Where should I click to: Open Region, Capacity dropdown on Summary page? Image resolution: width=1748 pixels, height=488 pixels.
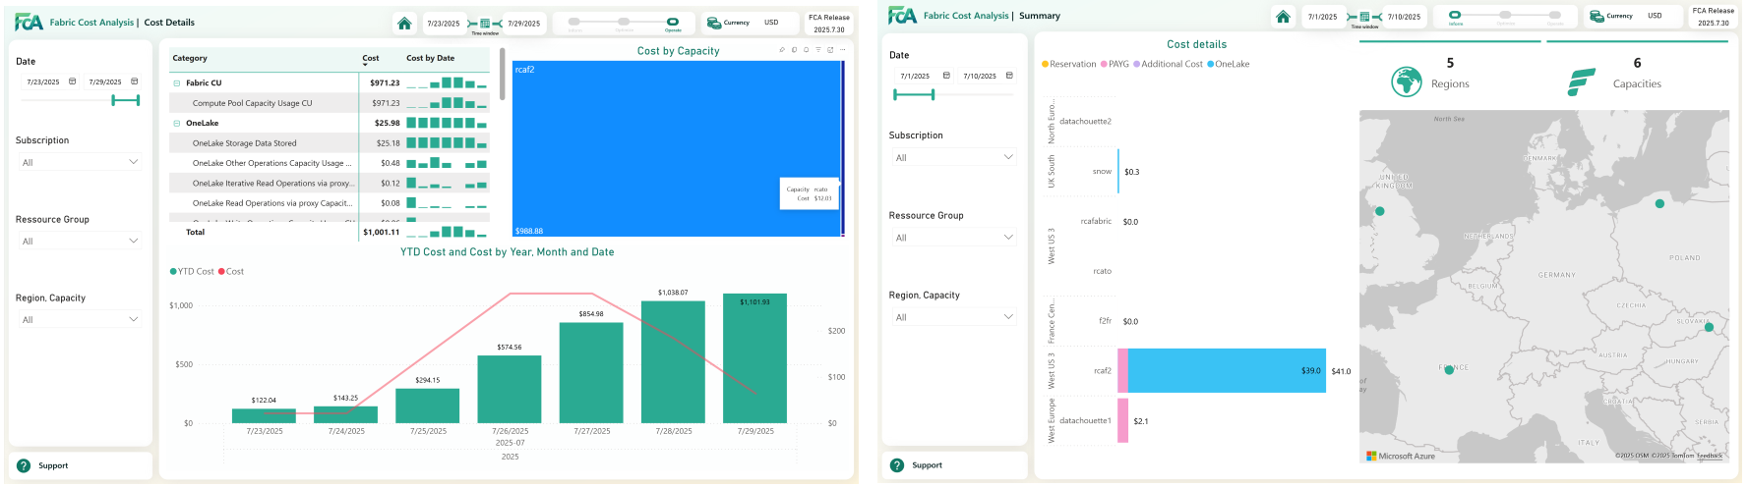coord(952,316)
